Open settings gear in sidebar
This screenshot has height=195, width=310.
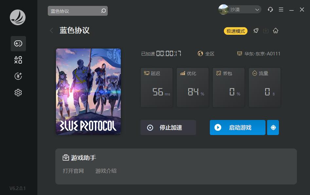pos(18,93)
